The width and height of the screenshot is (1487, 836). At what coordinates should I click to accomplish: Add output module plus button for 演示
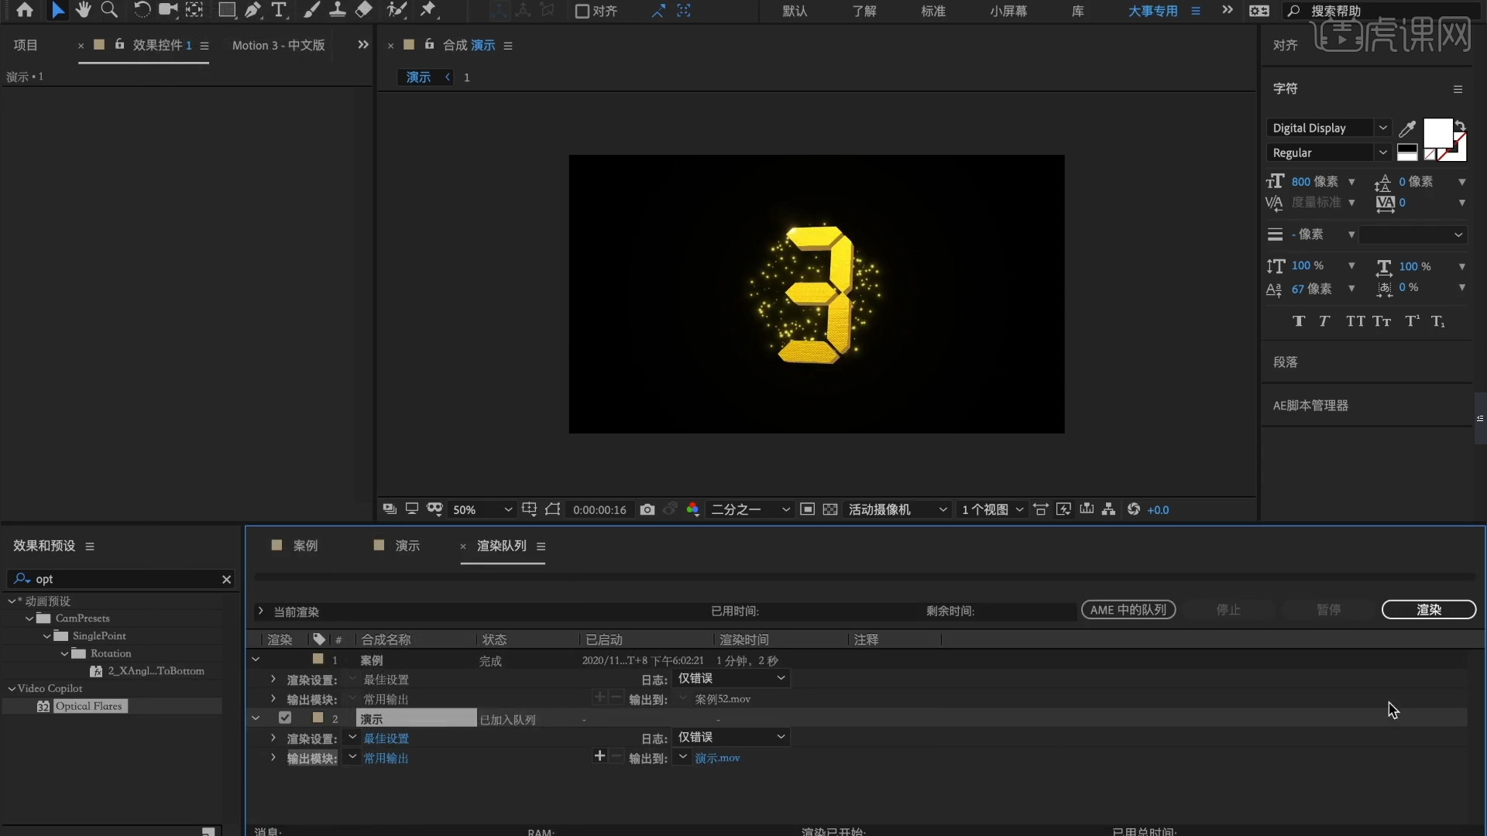599,756
